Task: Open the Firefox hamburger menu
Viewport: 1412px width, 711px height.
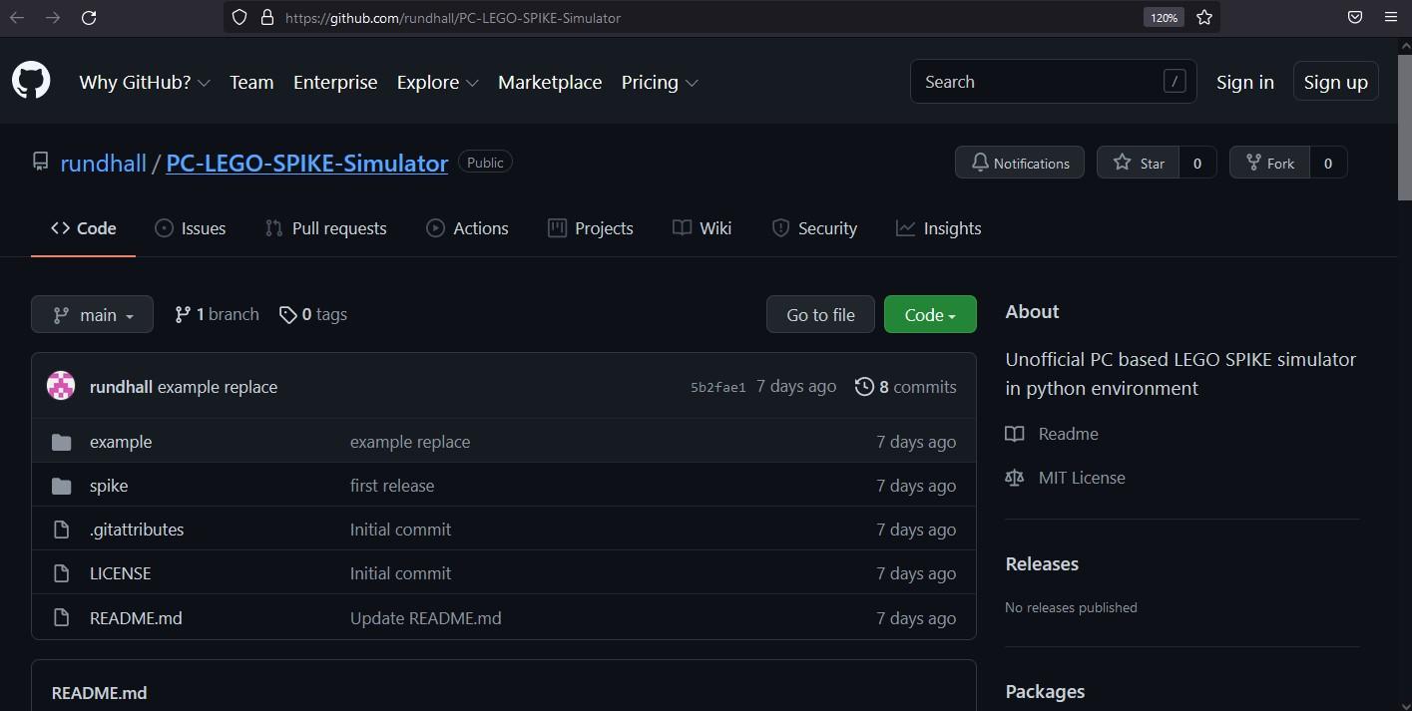Action: [1391, 17]
